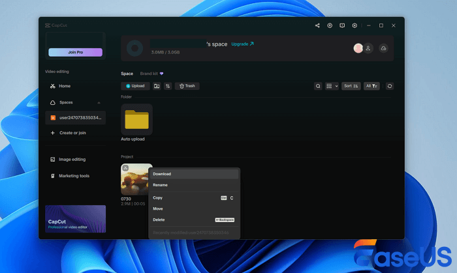Click the storage usage ring icon

pos(134,48)
